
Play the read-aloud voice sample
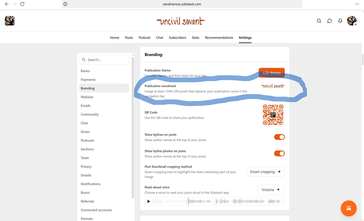click(149, 201)
